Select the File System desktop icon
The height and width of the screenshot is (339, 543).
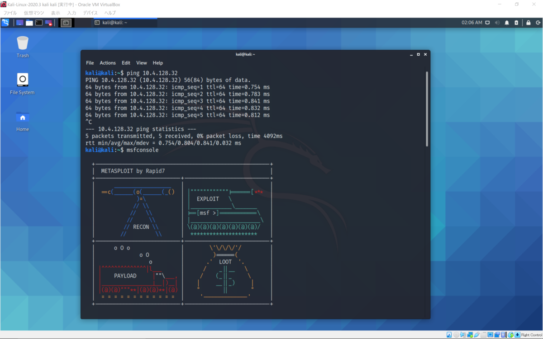[x=23, y=84]
